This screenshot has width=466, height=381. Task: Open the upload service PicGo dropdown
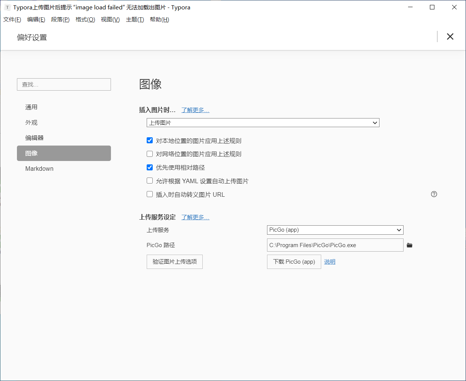(335, 230)
